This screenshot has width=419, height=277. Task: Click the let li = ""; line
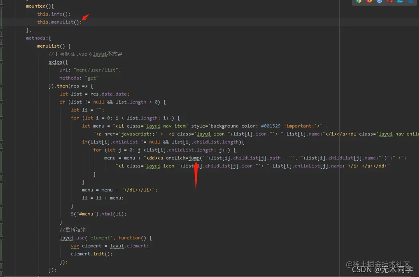[x=88, y=110]
